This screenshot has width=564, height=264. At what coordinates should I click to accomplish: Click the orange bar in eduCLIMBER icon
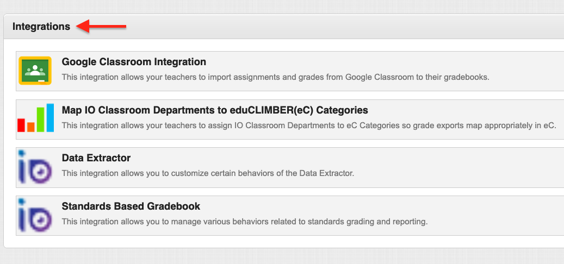[31, 127]
